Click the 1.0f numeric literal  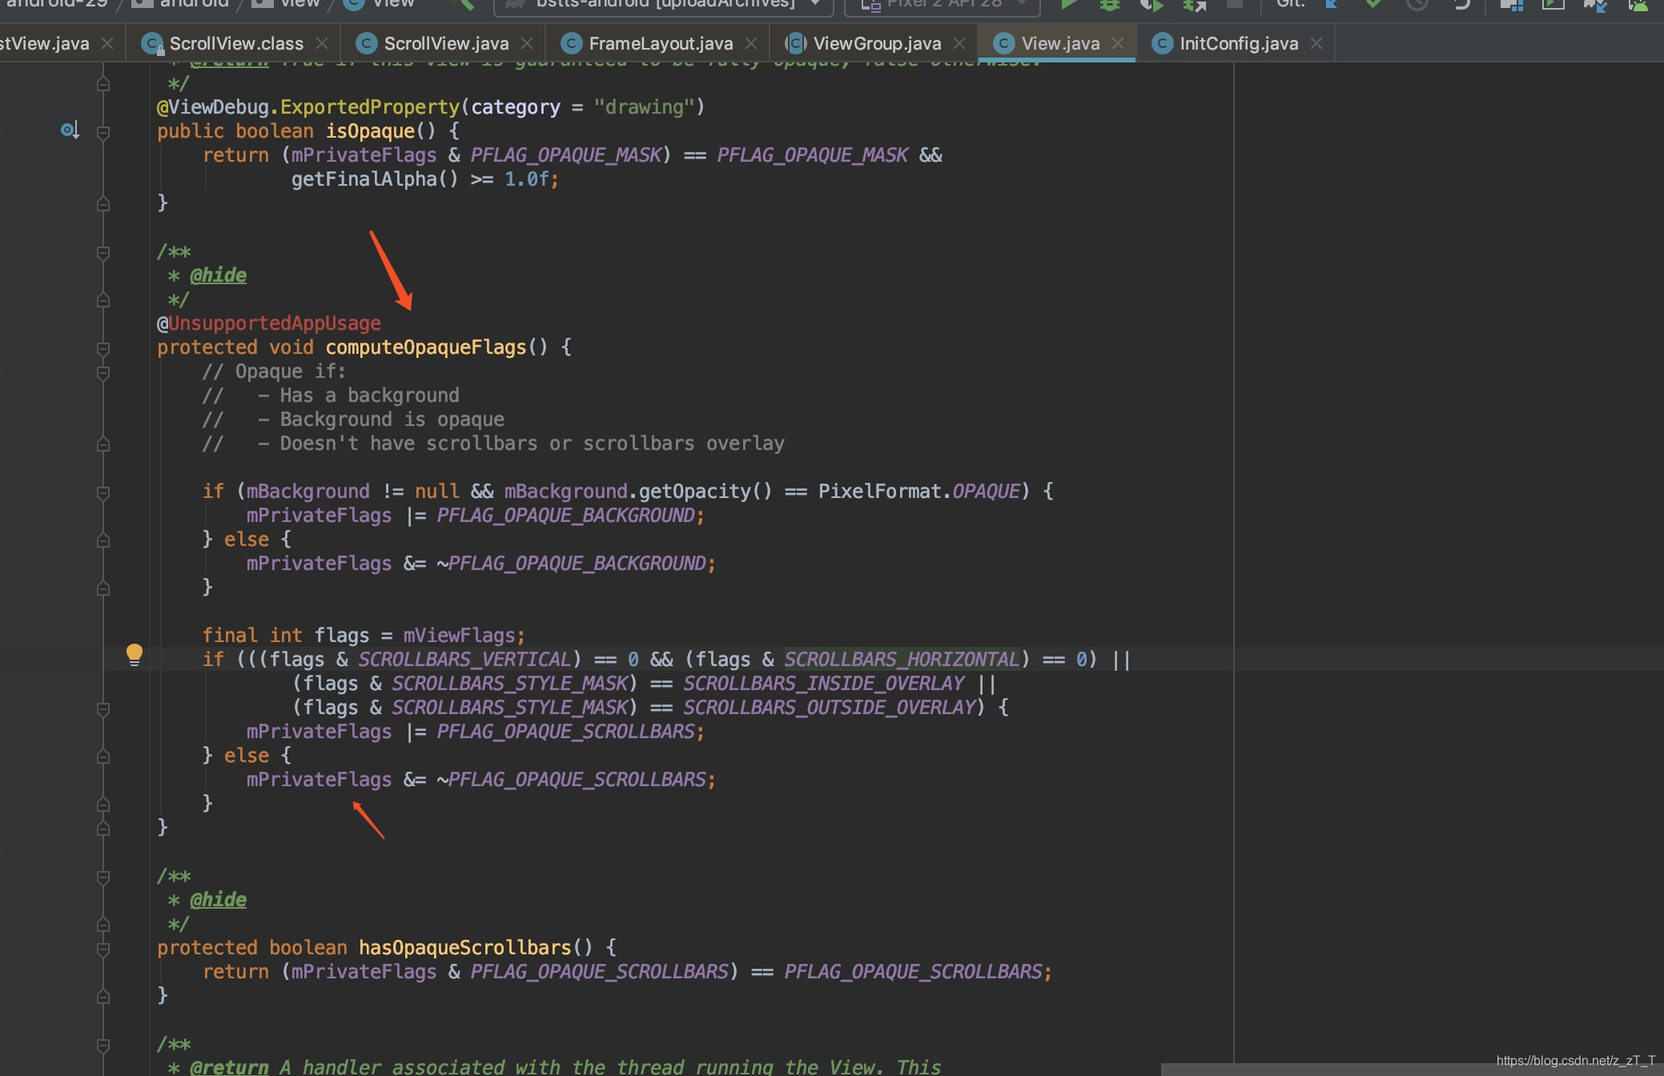tap(526, 179)
